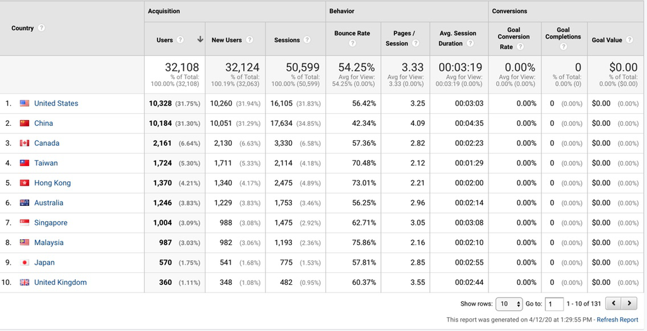Screen dimensions: 647x331
Task: Go to the next page of results
Action: (630, 304)
